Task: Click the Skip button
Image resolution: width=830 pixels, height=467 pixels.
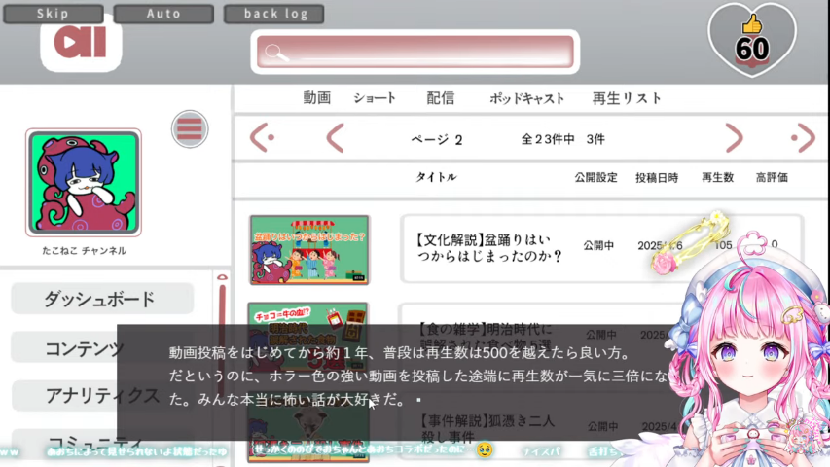Action: click(53, 14)
